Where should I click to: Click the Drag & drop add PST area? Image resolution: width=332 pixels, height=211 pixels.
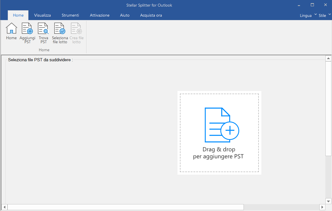pos(219,133)
